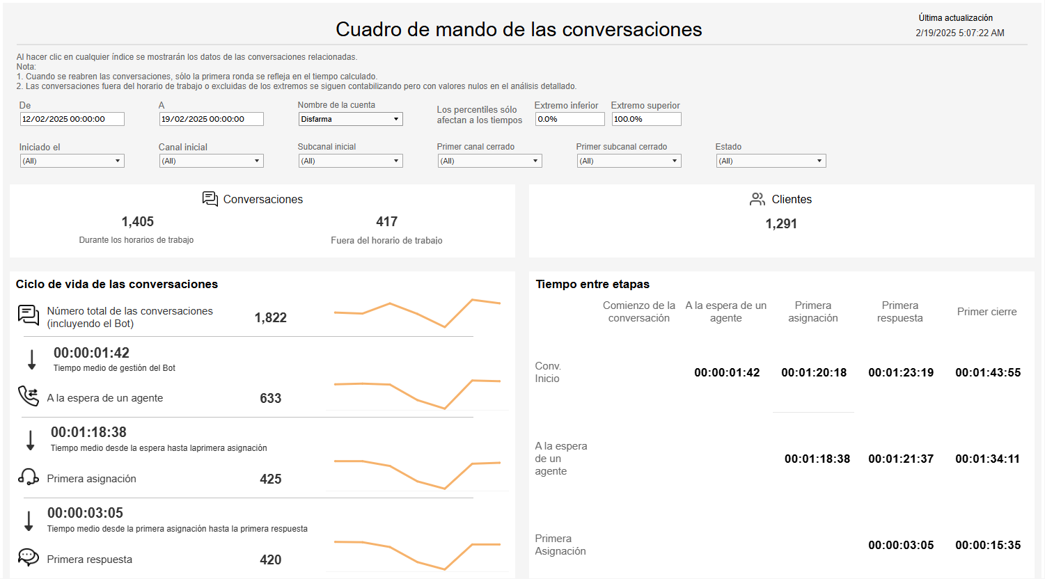The height and width of the screenshot is (579, 1045).
Task: Click the 00:01:18:38 cell in stages table
Action: (817, 459)
